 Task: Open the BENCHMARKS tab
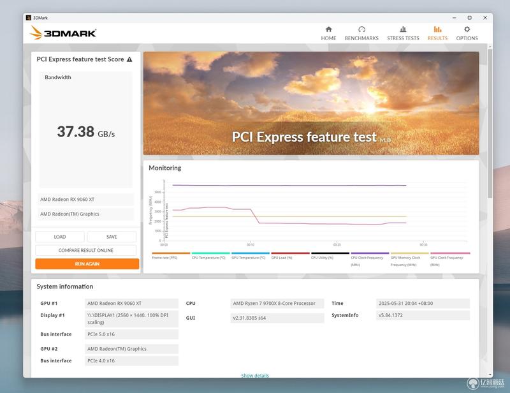coord(361,34)
